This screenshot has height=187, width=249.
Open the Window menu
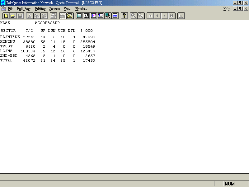click(81, 9)
